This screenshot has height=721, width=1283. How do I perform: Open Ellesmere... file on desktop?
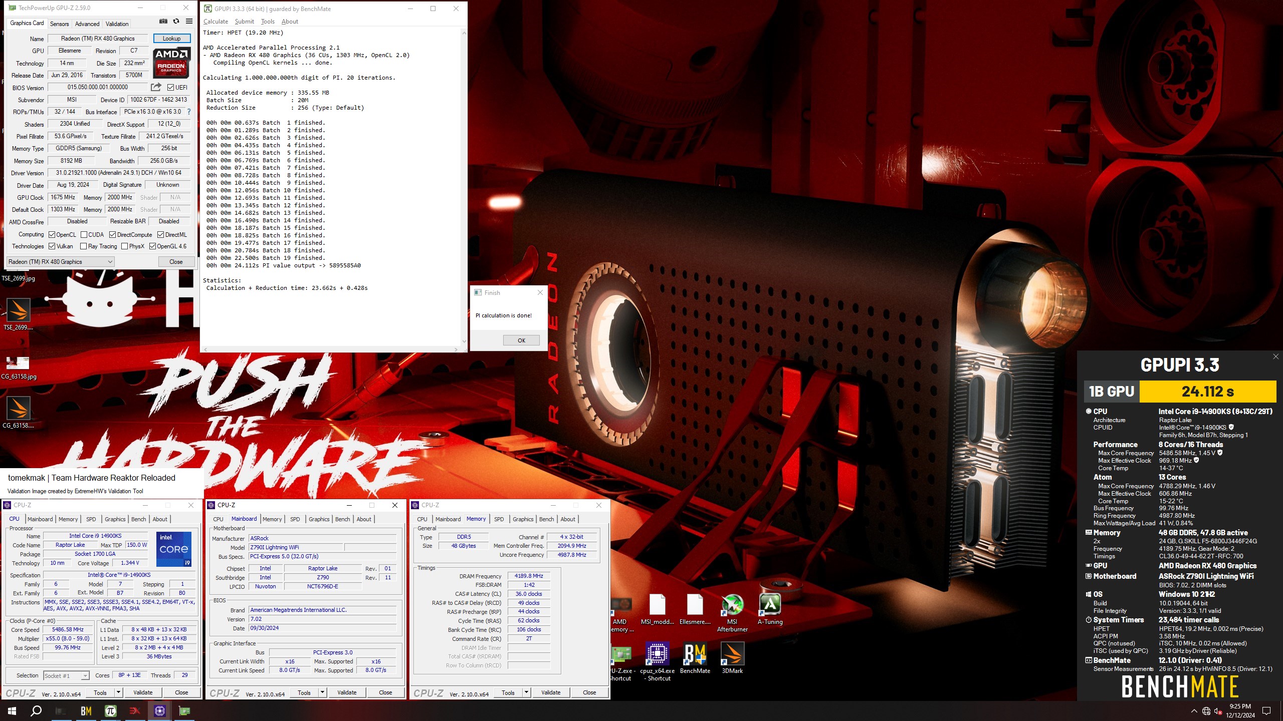tap(695, 609)
